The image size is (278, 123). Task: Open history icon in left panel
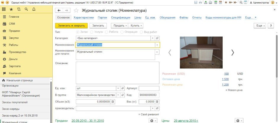tap(19, 9)
